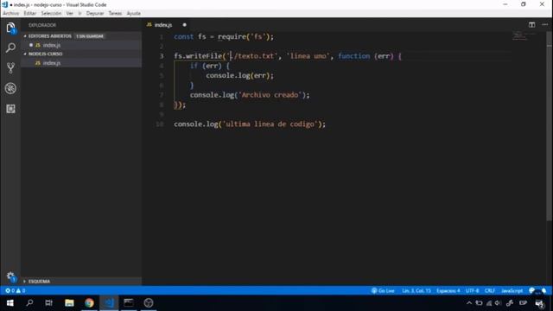Open the Depurar menu
Viewport: 553px width, 311px height.
(95, 13)
